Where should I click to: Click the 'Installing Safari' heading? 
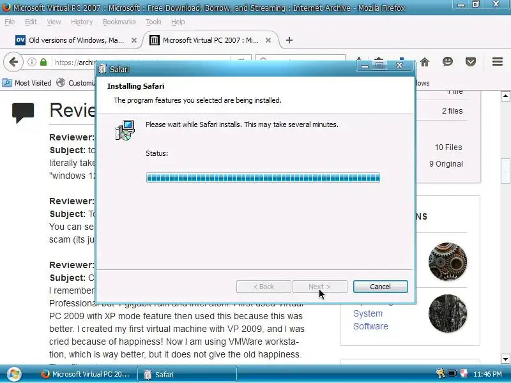point(135,86)
